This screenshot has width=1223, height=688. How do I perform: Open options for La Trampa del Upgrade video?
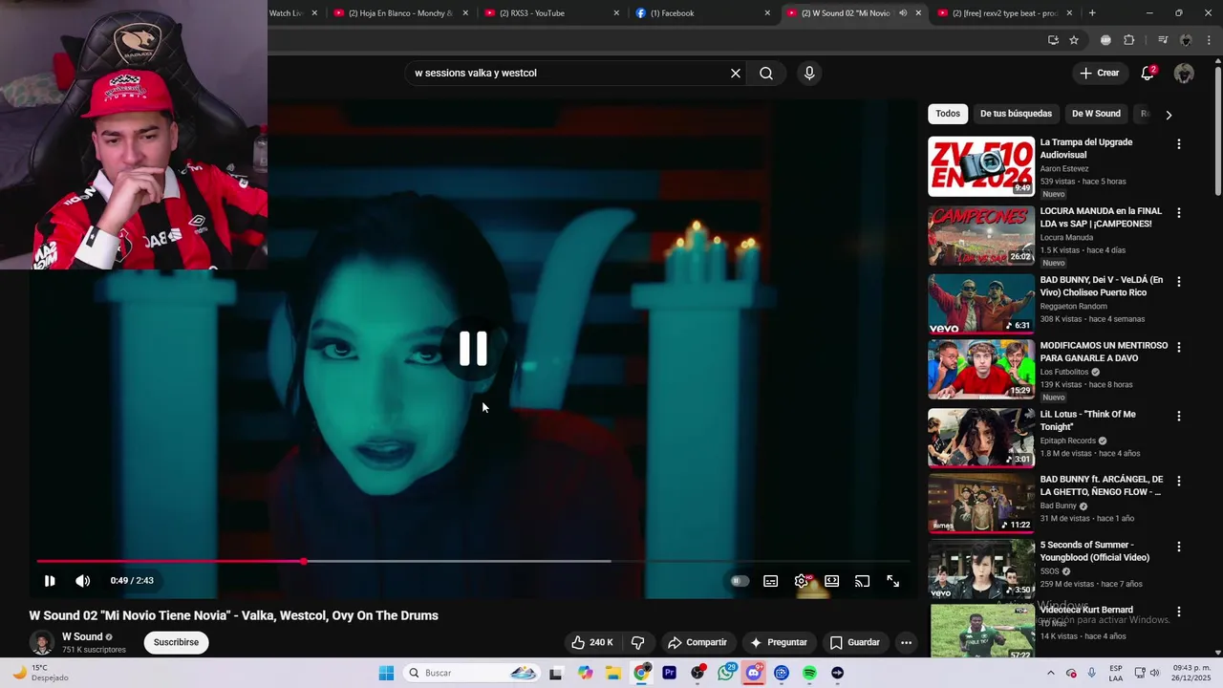(x=1179, y=143)
